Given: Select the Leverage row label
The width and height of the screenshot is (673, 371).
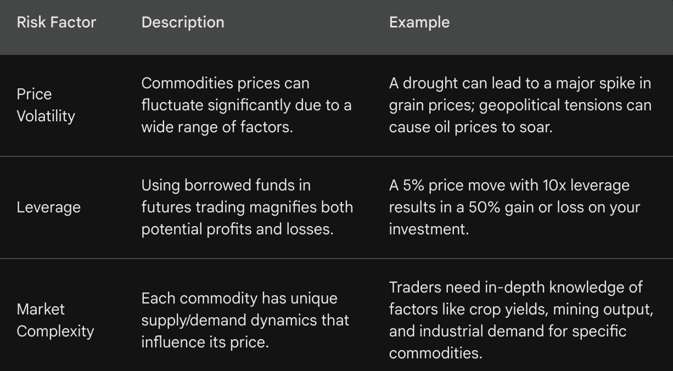Looking at the screenshot, I should click(x=48, y=207).
